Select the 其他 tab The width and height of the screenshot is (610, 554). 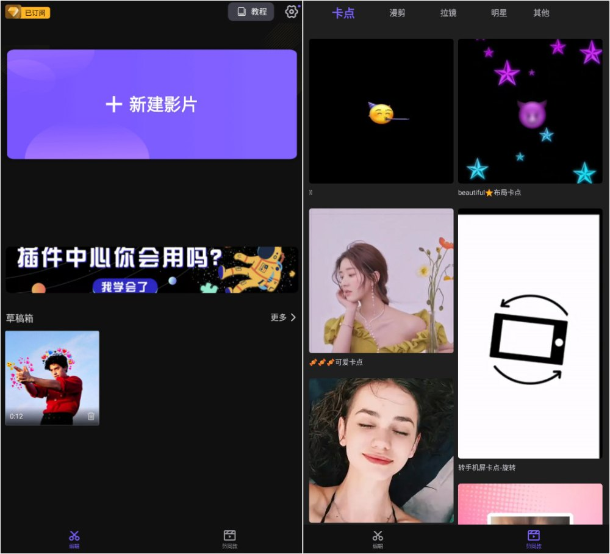(540, 13)
